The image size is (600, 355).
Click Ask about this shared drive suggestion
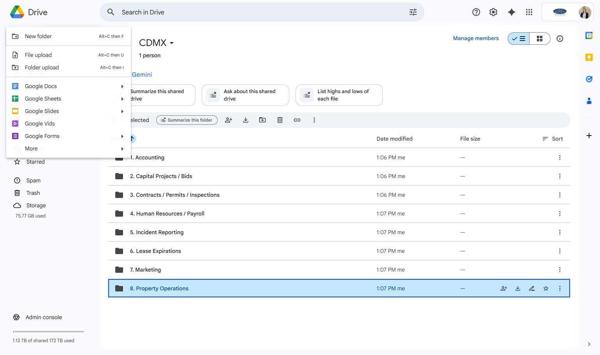coord(245,95)
